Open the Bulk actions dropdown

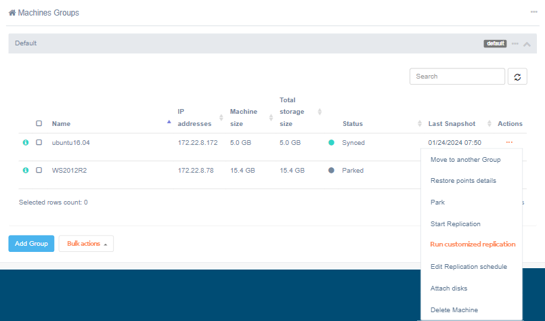tap(86, 244)
